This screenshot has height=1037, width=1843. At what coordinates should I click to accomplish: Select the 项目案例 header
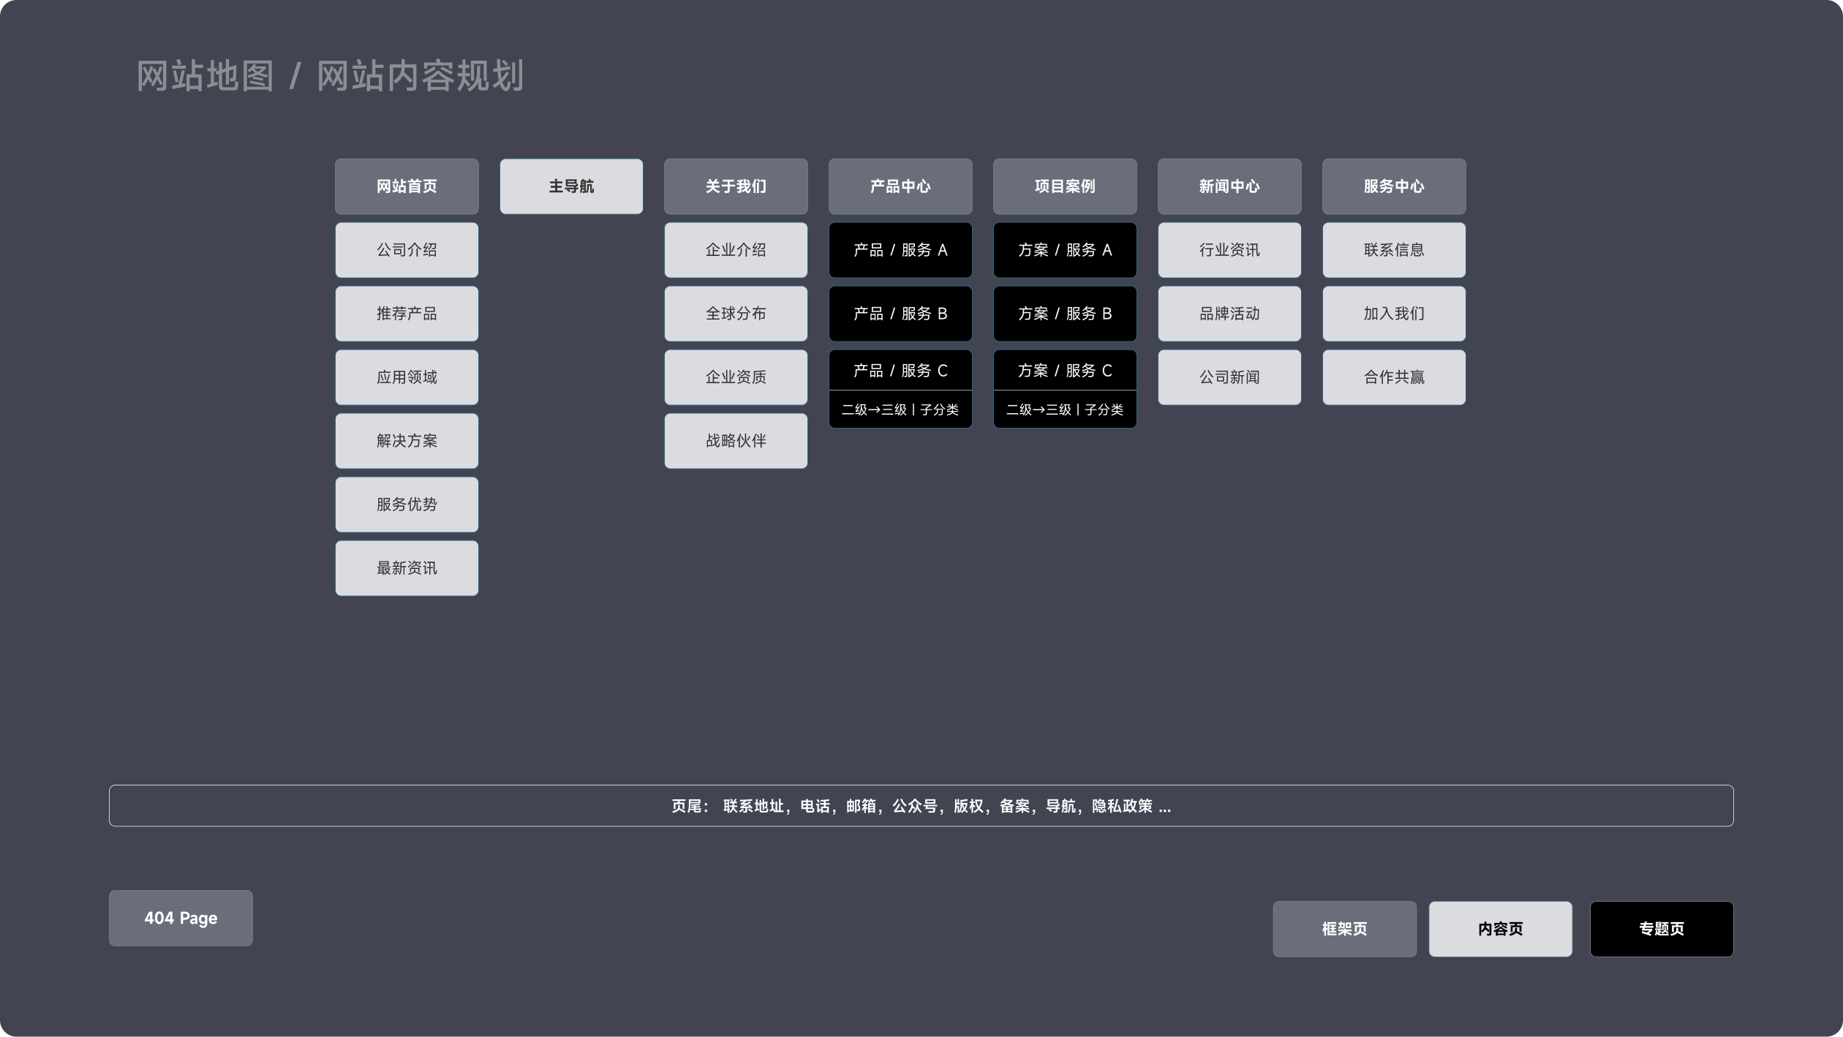point(1065,186)
